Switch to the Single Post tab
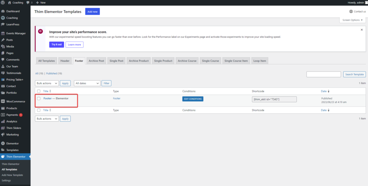The image size is (368, 186). (116, 61)
